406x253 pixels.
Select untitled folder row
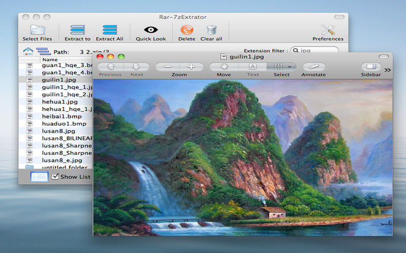pyautogui.click(x=55, y=167)
